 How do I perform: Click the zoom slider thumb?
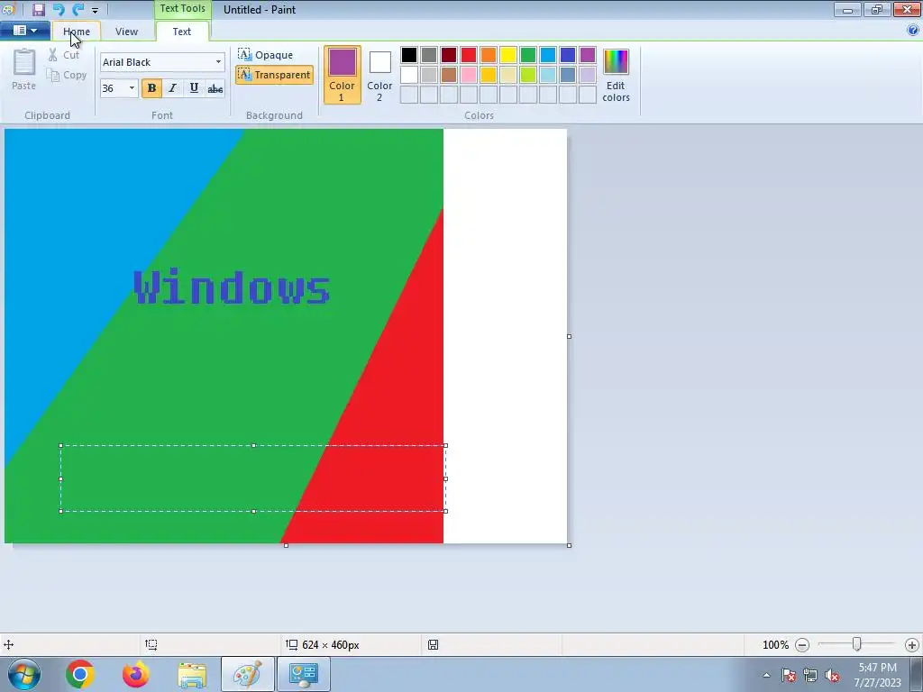(857, 644)
